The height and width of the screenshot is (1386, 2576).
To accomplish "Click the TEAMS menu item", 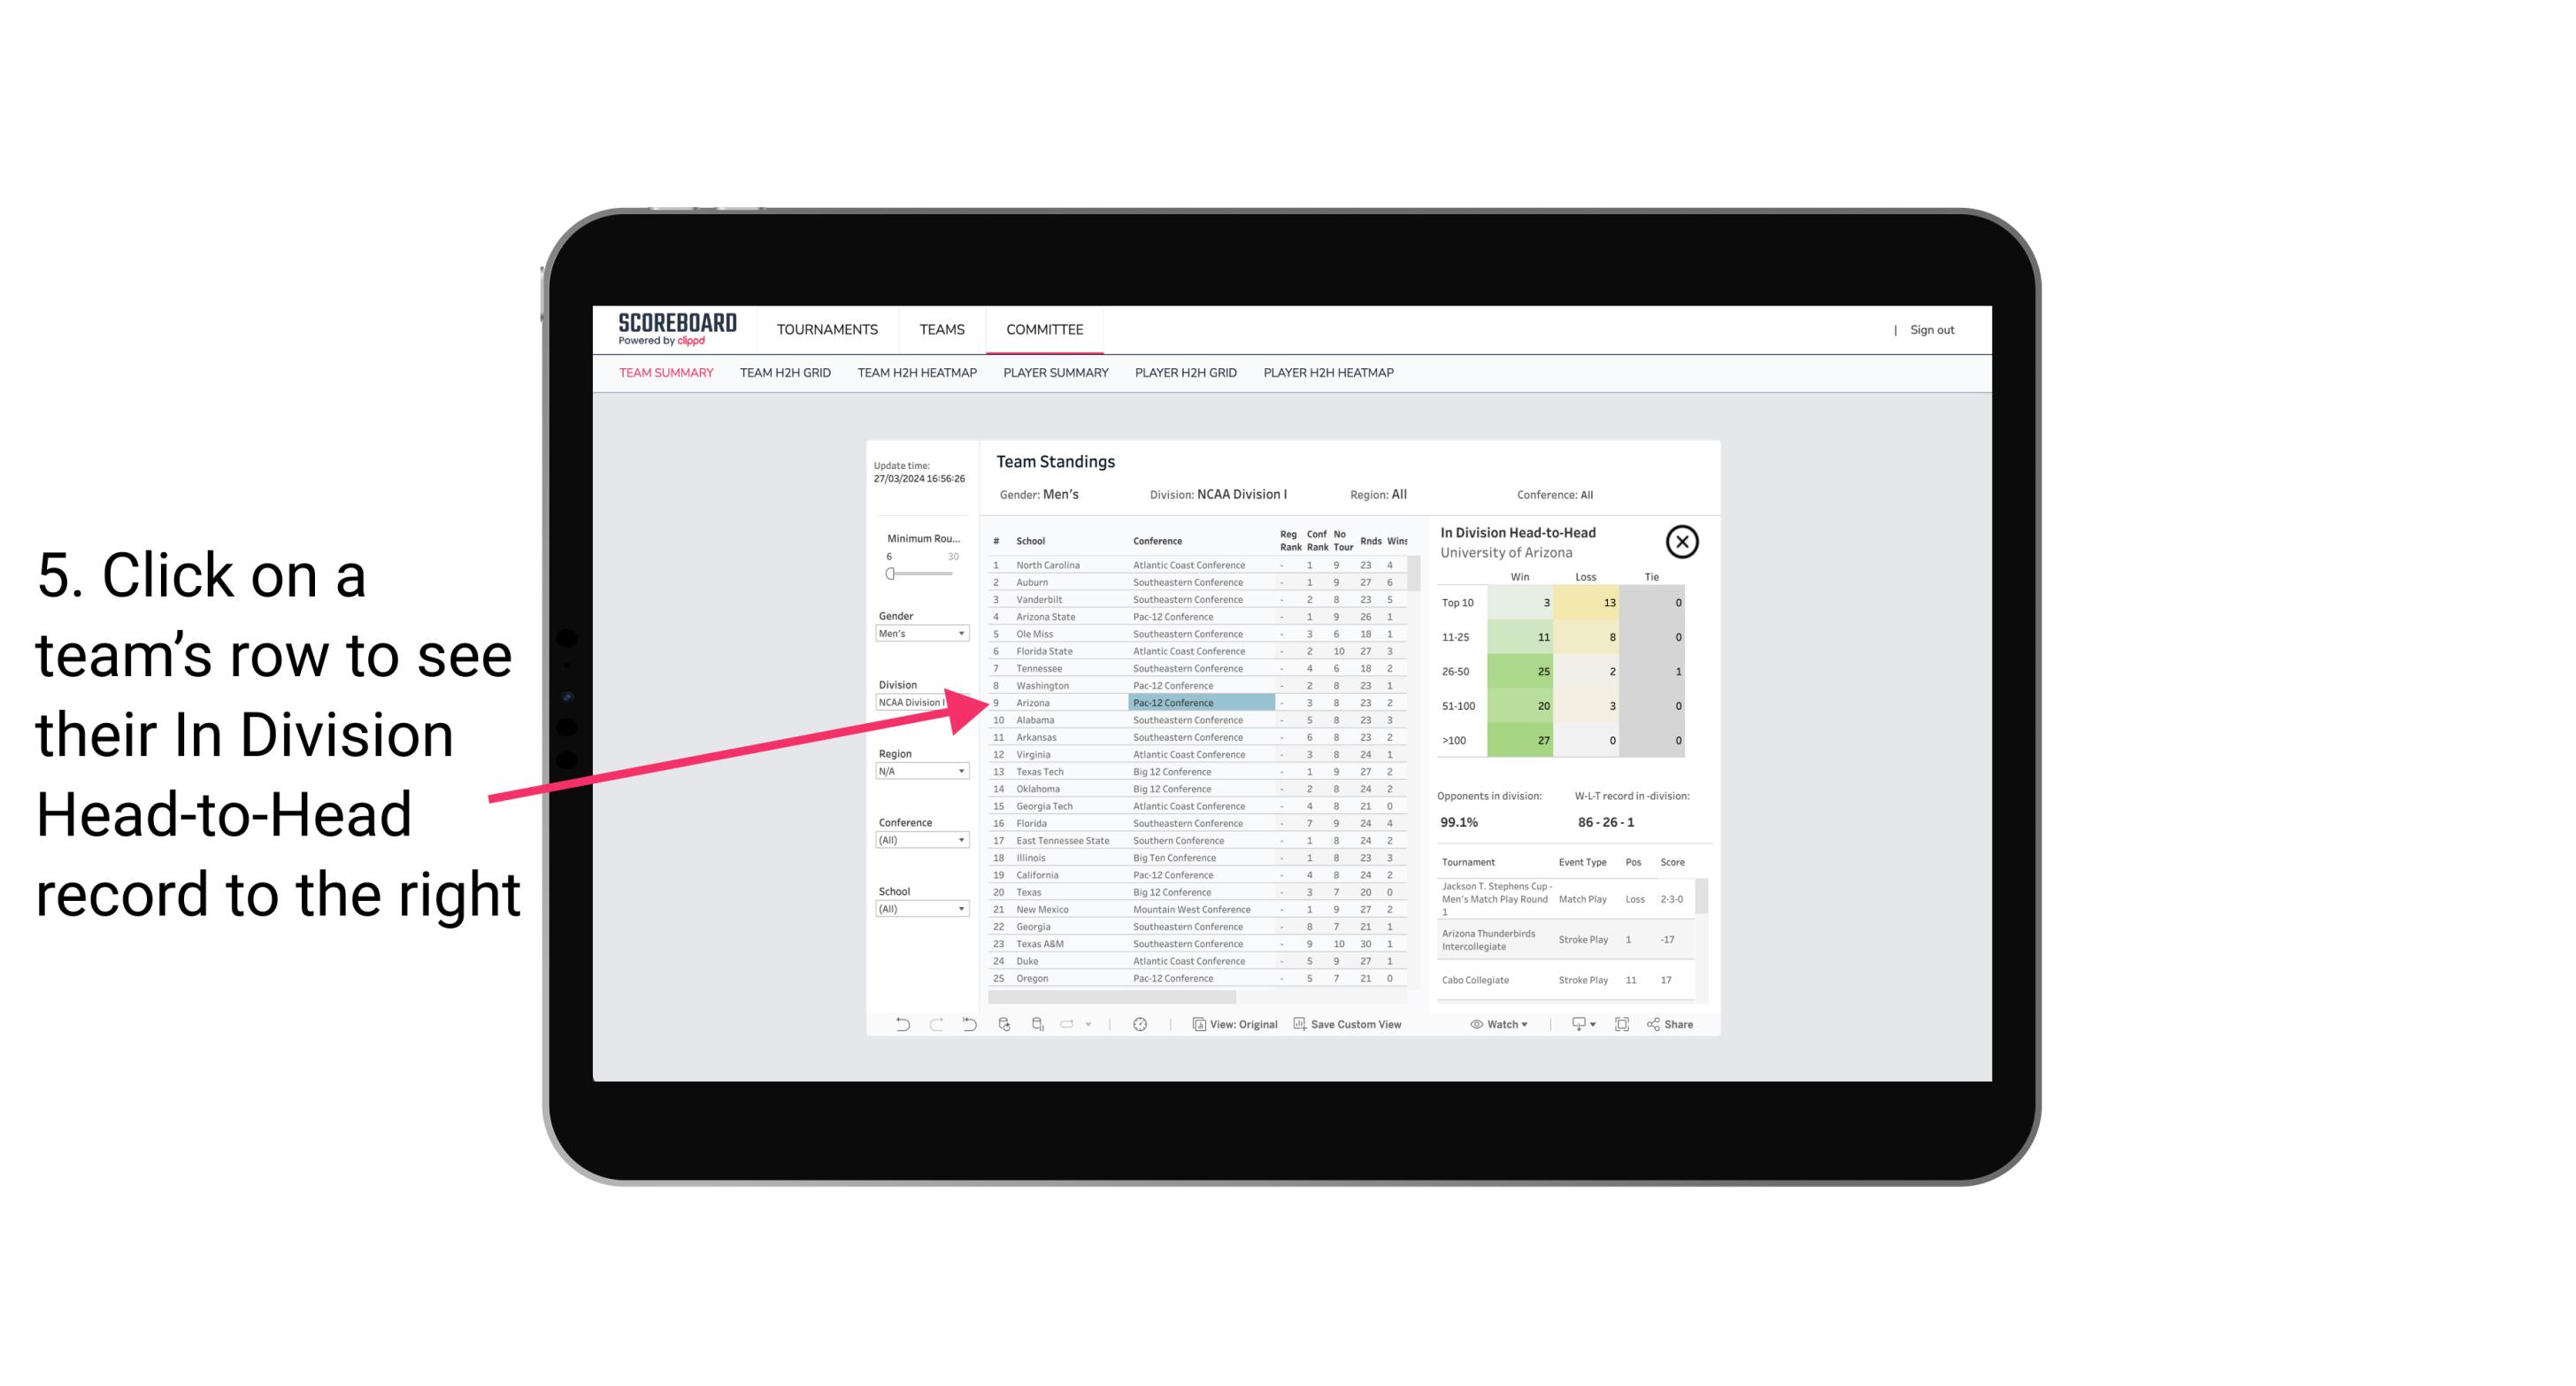I will tap(942, 327).
